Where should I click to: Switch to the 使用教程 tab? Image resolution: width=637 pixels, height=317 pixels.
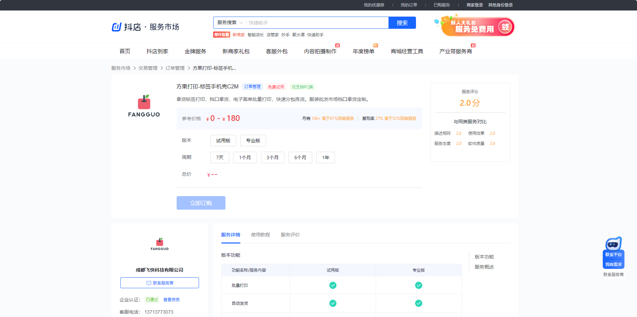[260, 235]
